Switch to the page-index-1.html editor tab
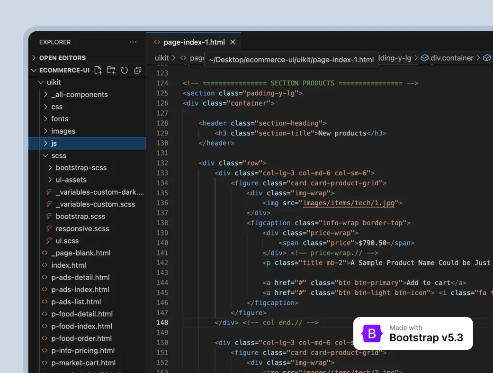The width and height of the screenshot is (493, 373). click(194, 42)
